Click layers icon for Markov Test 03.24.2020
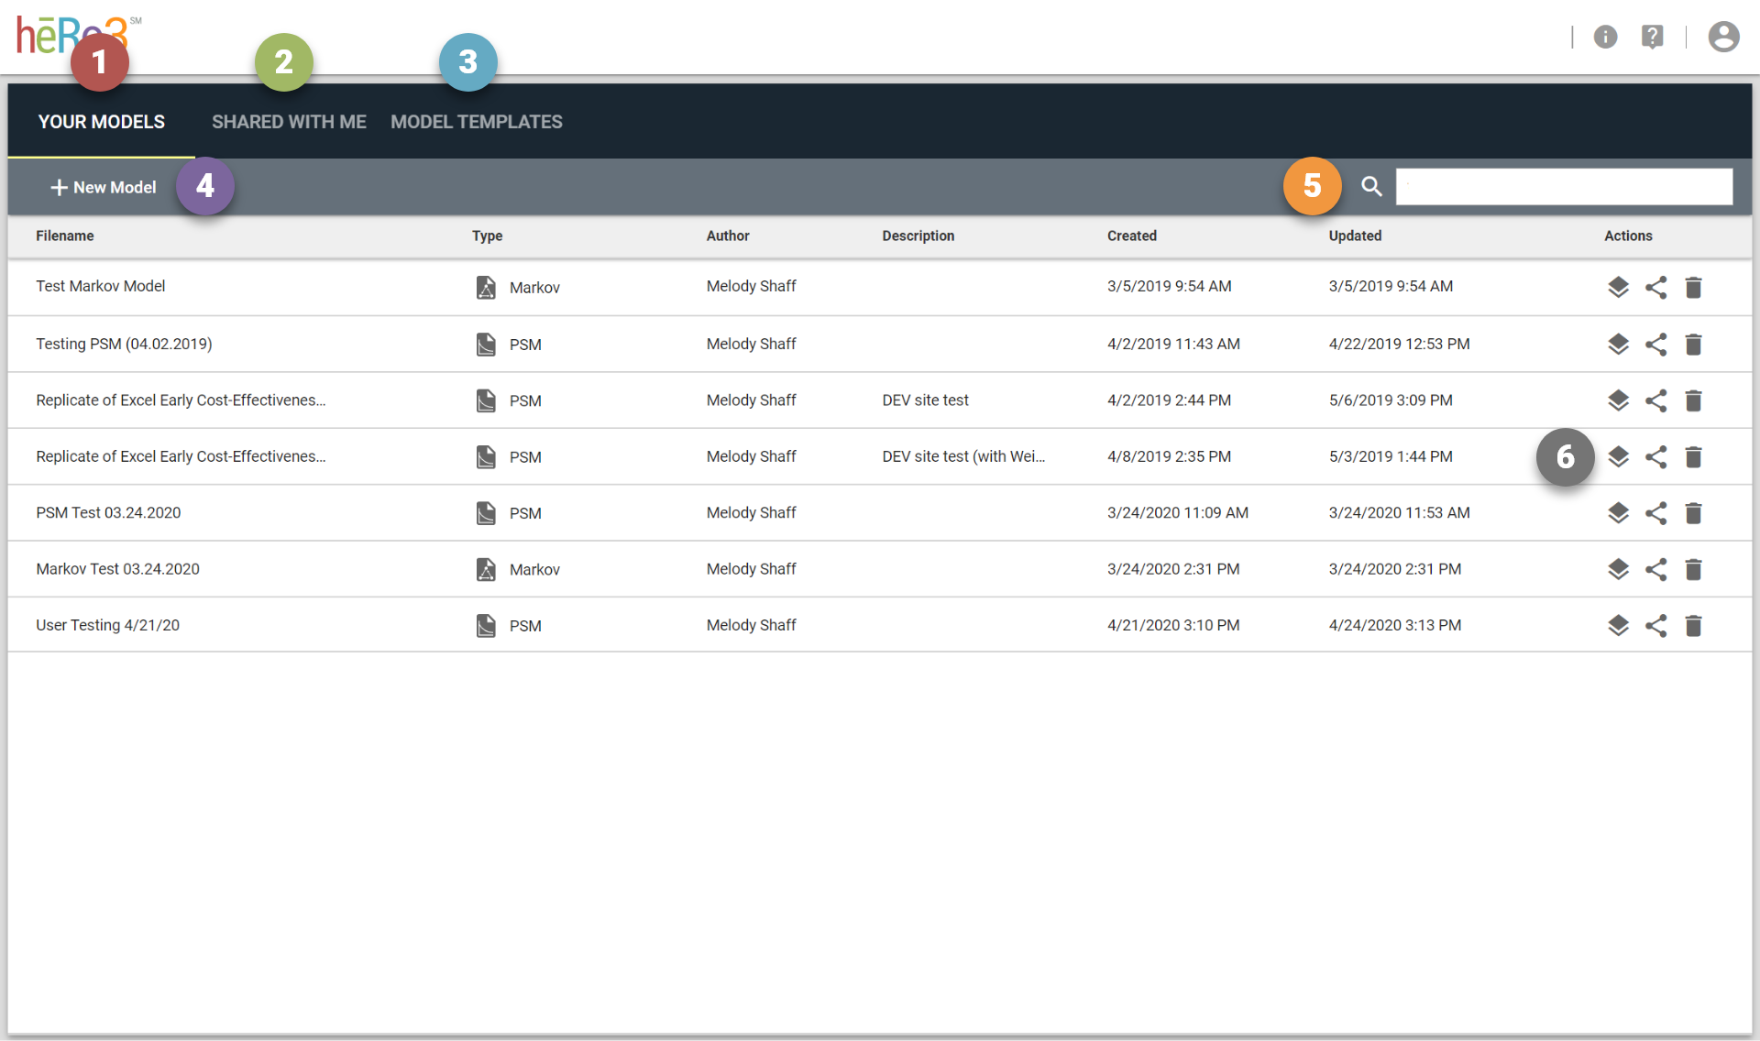The image size is (1760, 1041). click(x=1618, y=569)
